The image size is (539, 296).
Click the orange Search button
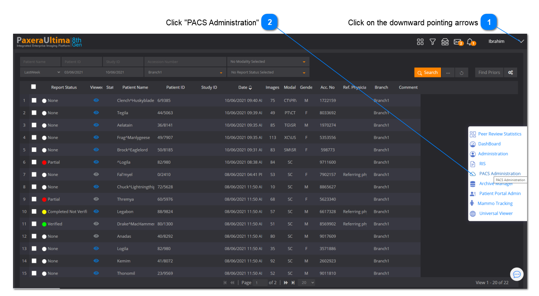(427, 72)
